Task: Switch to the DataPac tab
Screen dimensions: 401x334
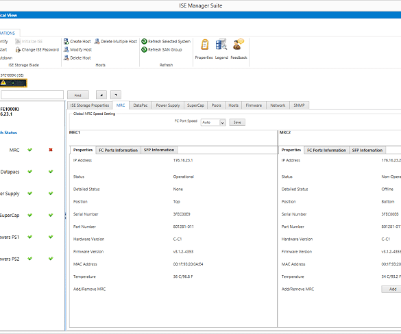Action: click(141, 105)
